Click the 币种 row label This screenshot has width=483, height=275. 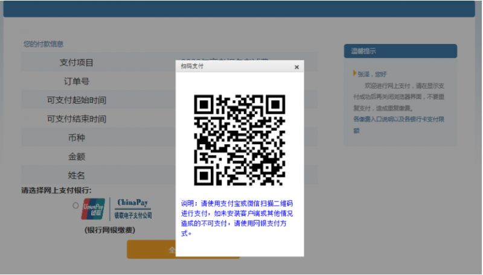pos(77,137)
